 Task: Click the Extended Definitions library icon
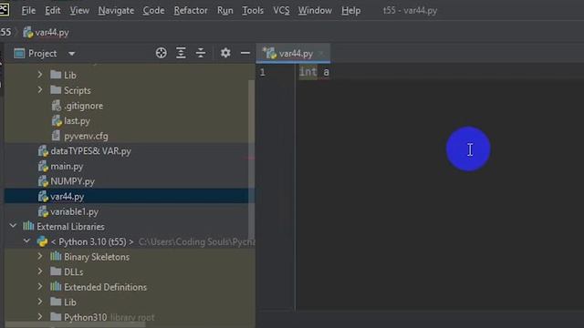pos(56,286)
